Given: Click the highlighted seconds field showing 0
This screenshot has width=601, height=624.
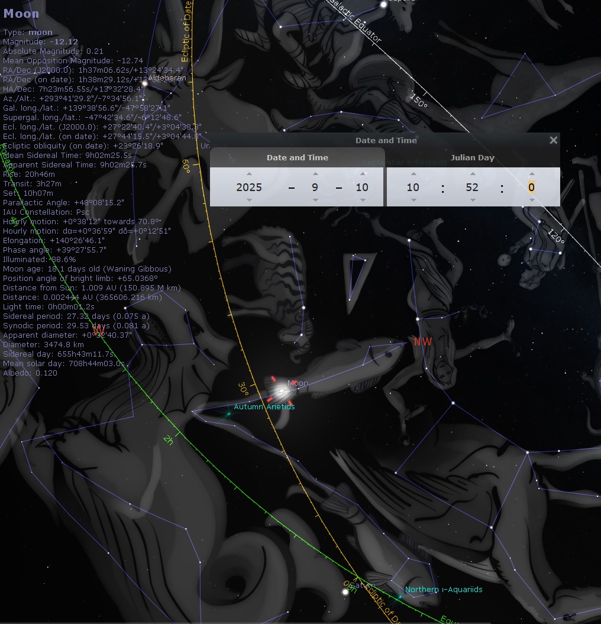Looking at the screenshot, I should [531, 187].
